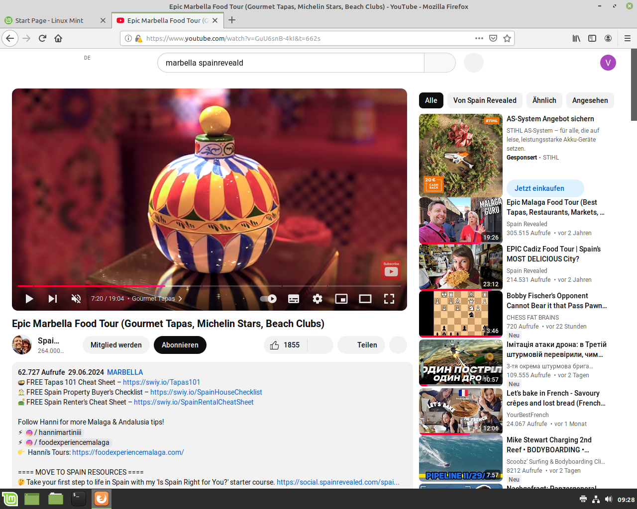
Task: Share video via Teilen button
Action: (361, 345)
